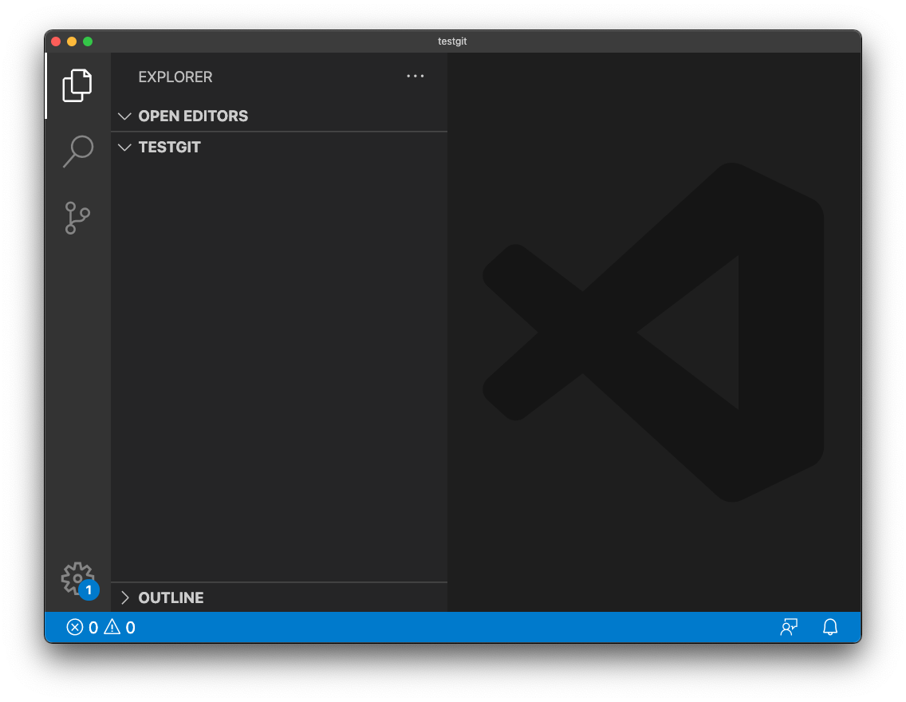The height and width of the screenshot is (702, 906).
Task: Click the feedback icon in status bar
Action: pyautogui.click(x=789, y=627)
